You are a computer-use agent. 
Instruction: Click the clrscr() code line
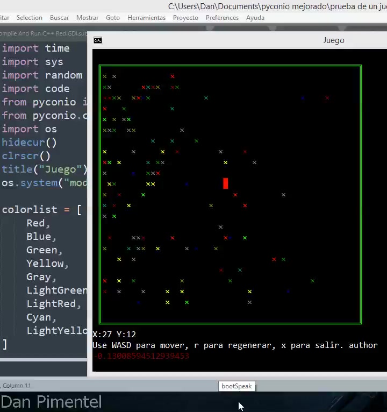pyautogui.click(x=26, y=156)
